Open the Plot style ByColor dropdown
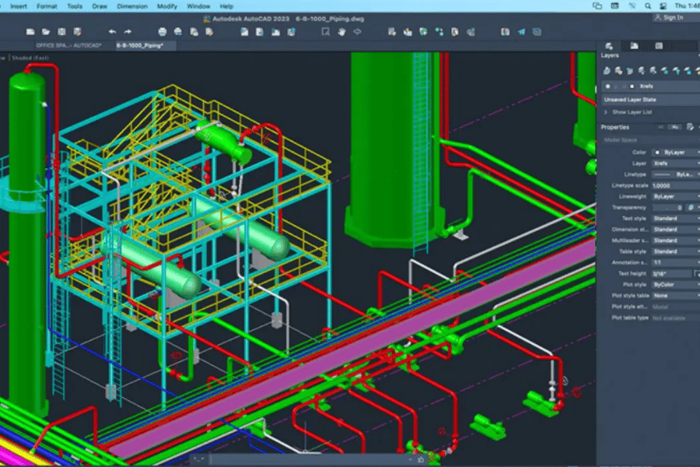This screenshot has width=700, height=467. click(x=674, y=284)
